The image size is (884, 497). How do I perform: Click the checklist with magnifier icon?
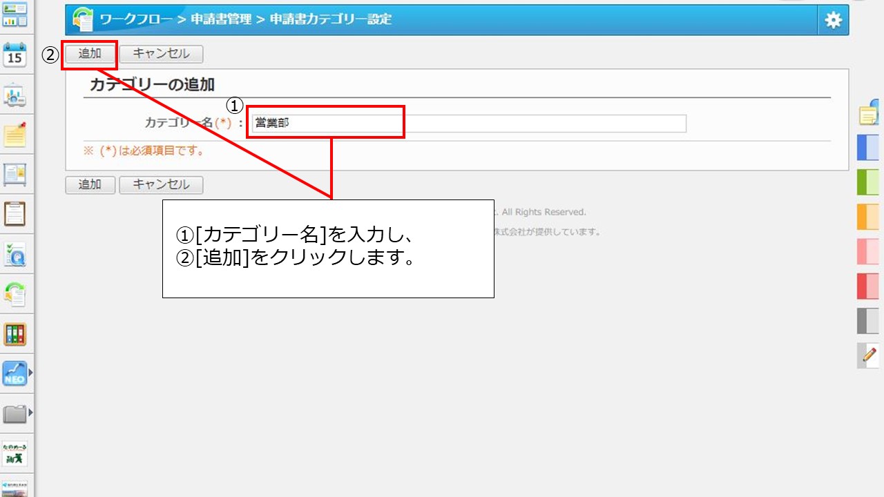15,255
